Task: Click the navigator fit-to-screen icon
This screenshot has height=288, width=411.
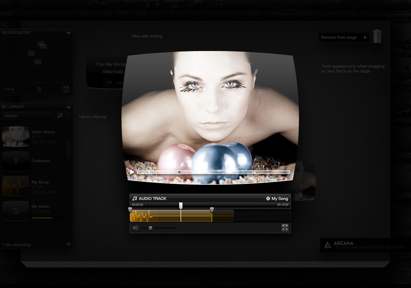Action: 66,89
